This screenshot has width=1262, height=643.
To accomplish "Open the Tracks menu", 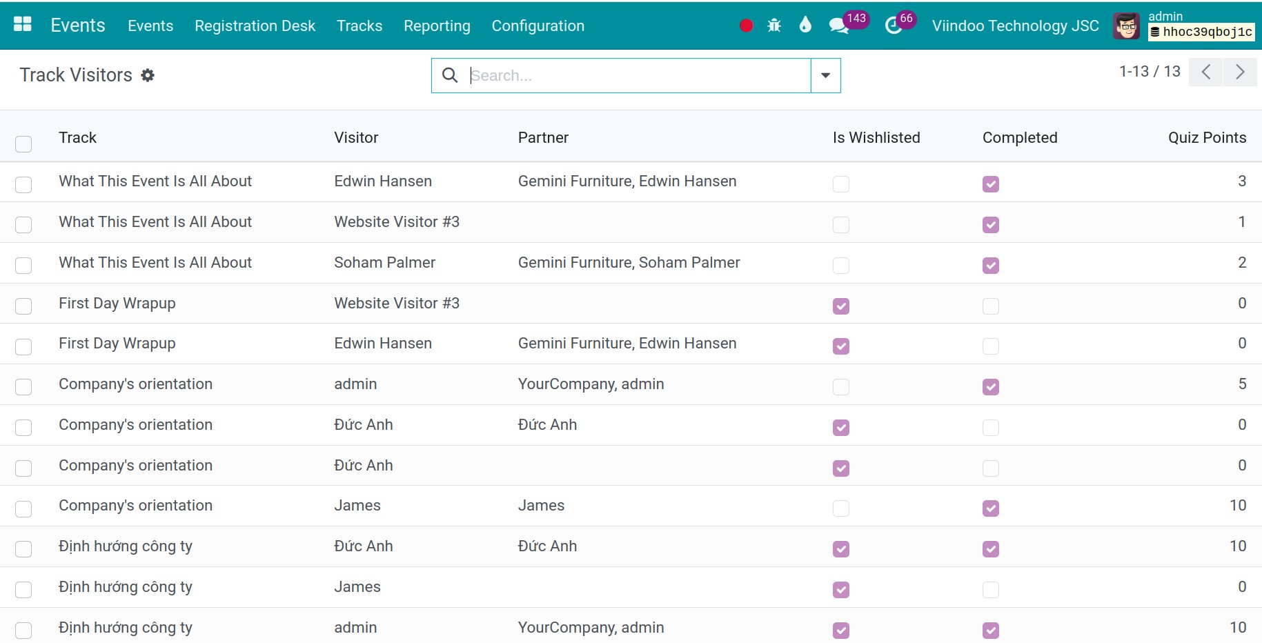I will pyautogui.click(x=359, y=26).
